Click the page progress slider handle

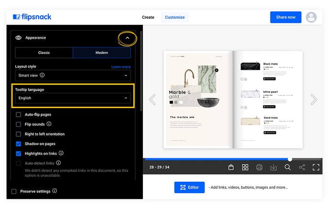290,159
